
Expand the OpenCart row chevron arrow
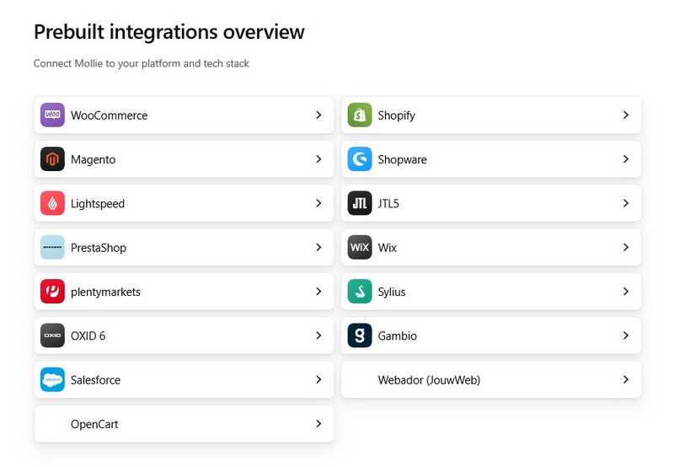click(x=318, y=424)
